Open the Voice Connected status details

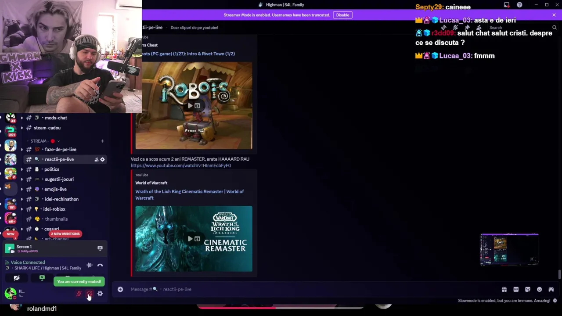[28, 262]
